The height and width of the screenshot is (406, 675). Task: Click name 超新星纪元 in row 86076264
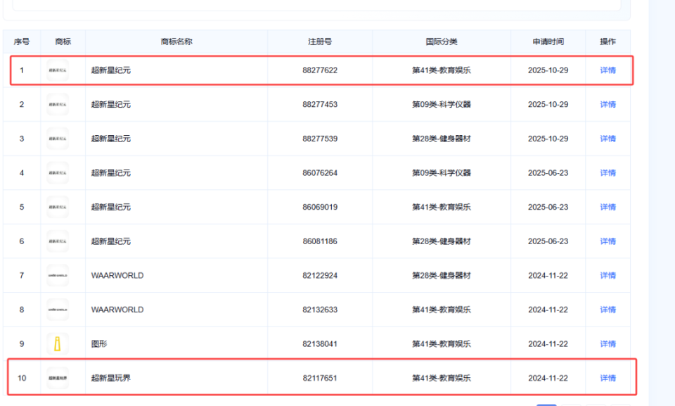(x=110, y=173)
